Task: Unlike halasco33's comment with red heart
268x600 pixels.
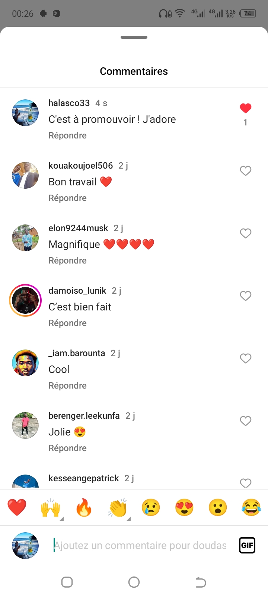Action: coord(245,108)
